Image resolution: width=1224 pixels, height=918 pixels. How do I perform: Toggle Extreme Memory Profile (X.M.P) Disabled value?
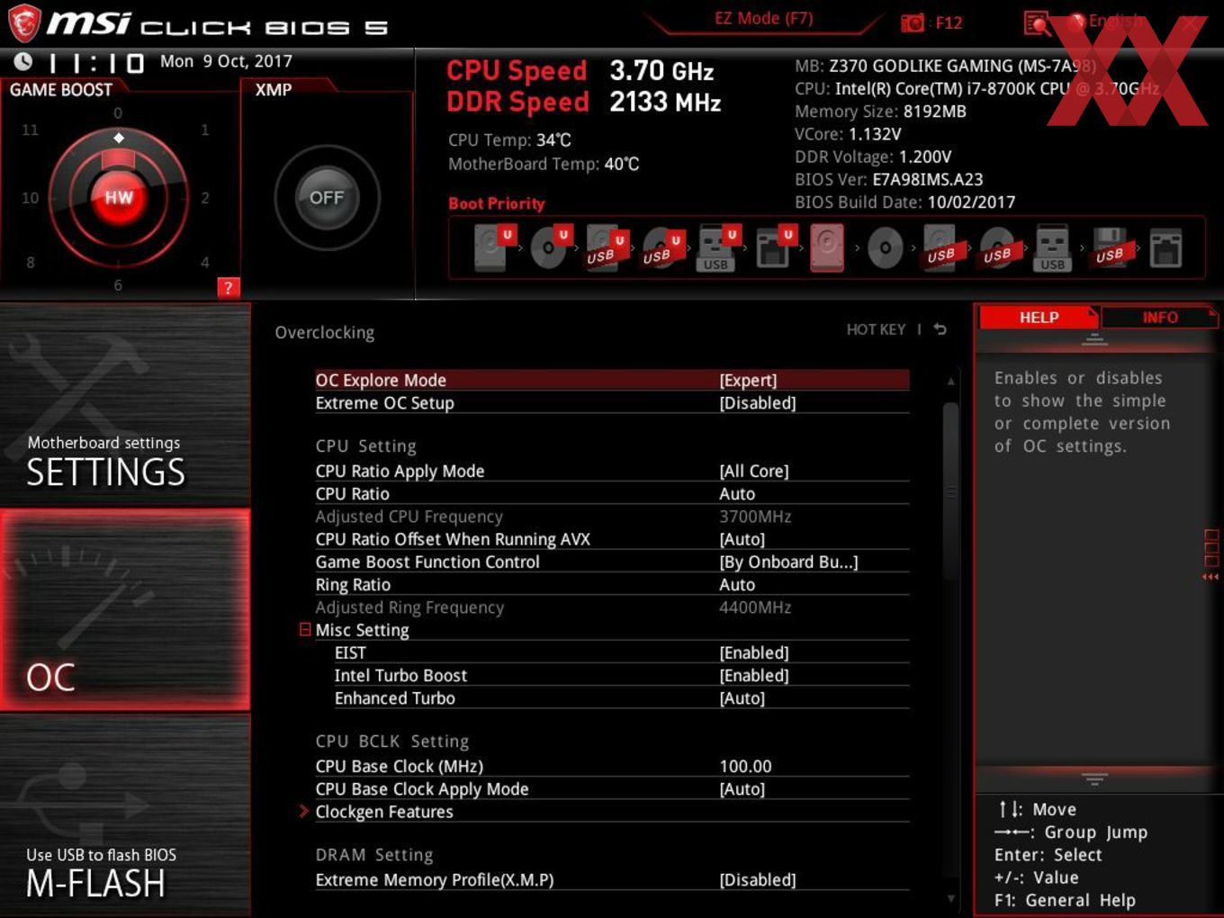point(758,879)
